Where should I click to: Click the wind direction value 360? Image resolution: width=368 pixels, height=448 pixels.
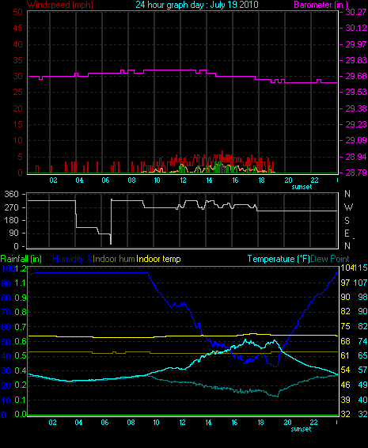click(11, 194)
